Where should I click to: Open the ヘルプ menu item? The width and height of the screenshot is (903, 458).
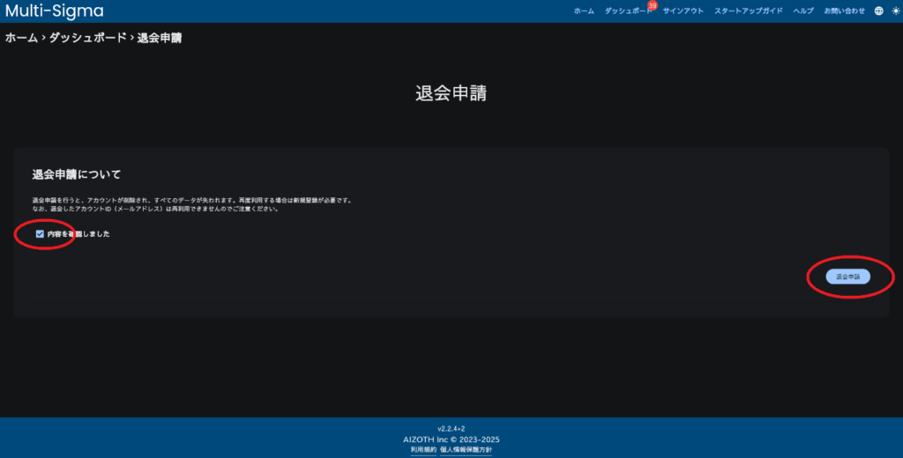tap(802, 11)
